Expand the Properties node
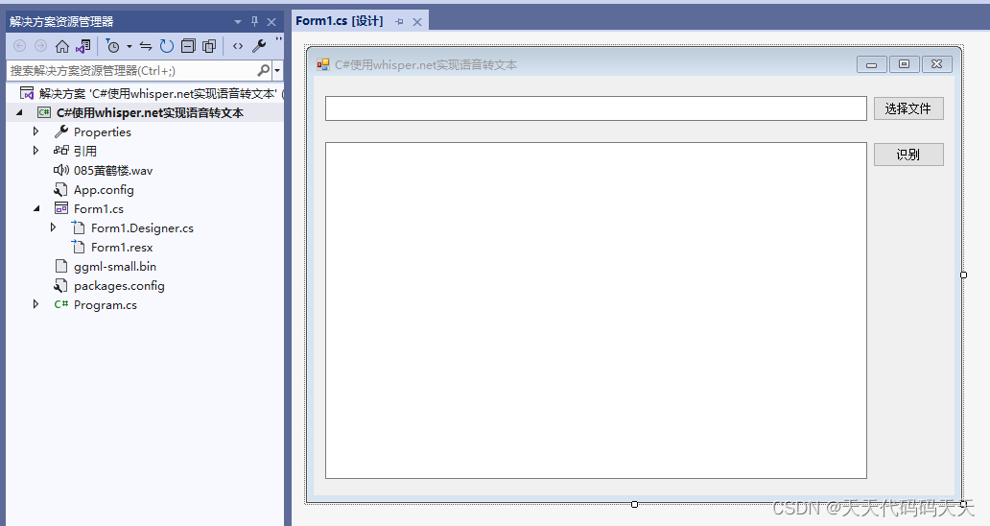990x526 pixels. point(36,131)
